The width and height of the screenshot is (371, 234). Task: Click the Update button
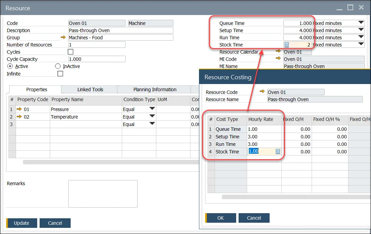pos(22,223)
